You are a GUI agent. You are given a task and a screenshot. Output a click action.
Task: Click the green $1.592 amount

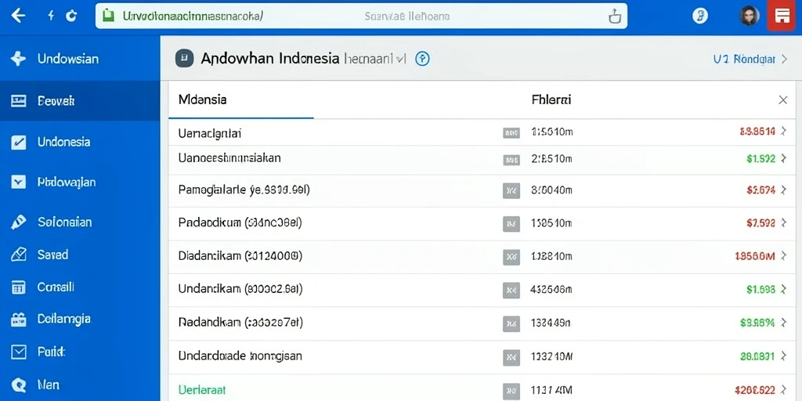(x=761, y=159)
